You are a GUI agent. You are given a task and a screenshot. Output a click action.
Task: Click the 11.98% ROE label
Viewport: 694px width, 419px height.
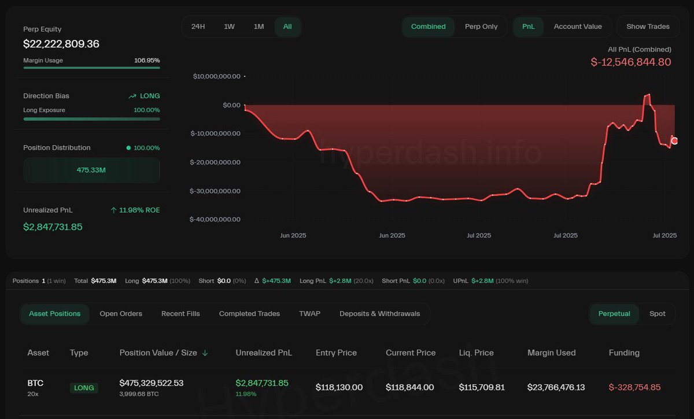(139, 210)
